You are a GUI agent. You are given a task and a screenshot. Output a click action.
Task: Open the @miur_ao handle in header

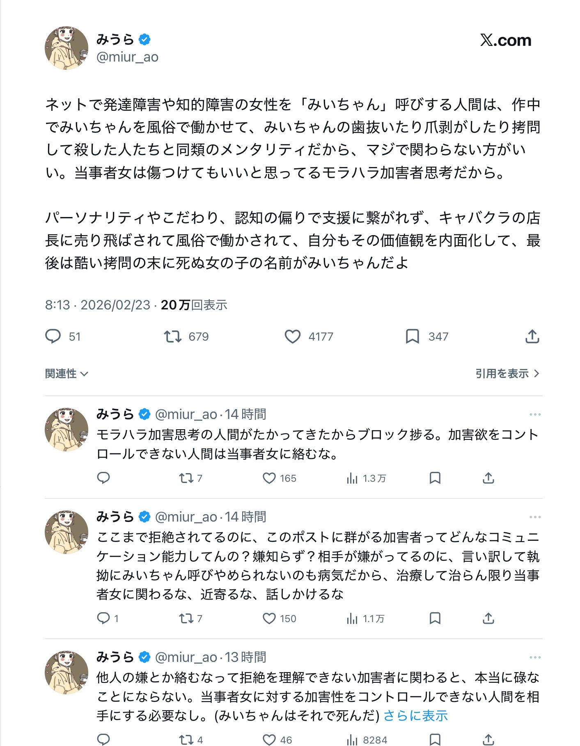point(127,57)
